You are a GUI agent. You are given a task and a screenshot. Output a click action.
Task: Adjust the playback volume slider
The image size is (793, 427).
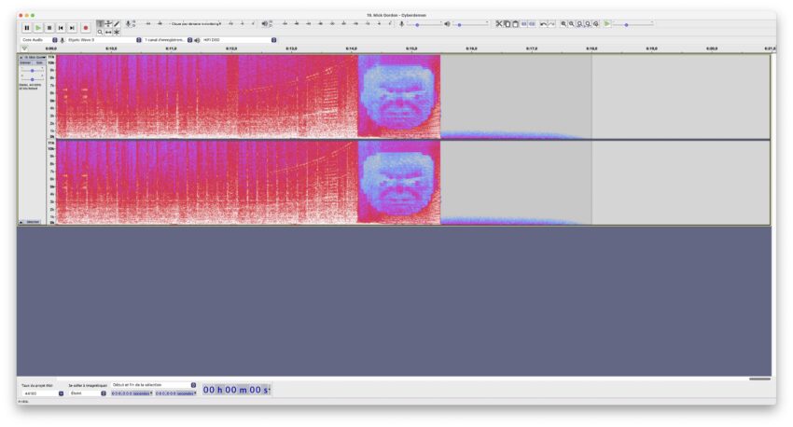click(470, 24)
